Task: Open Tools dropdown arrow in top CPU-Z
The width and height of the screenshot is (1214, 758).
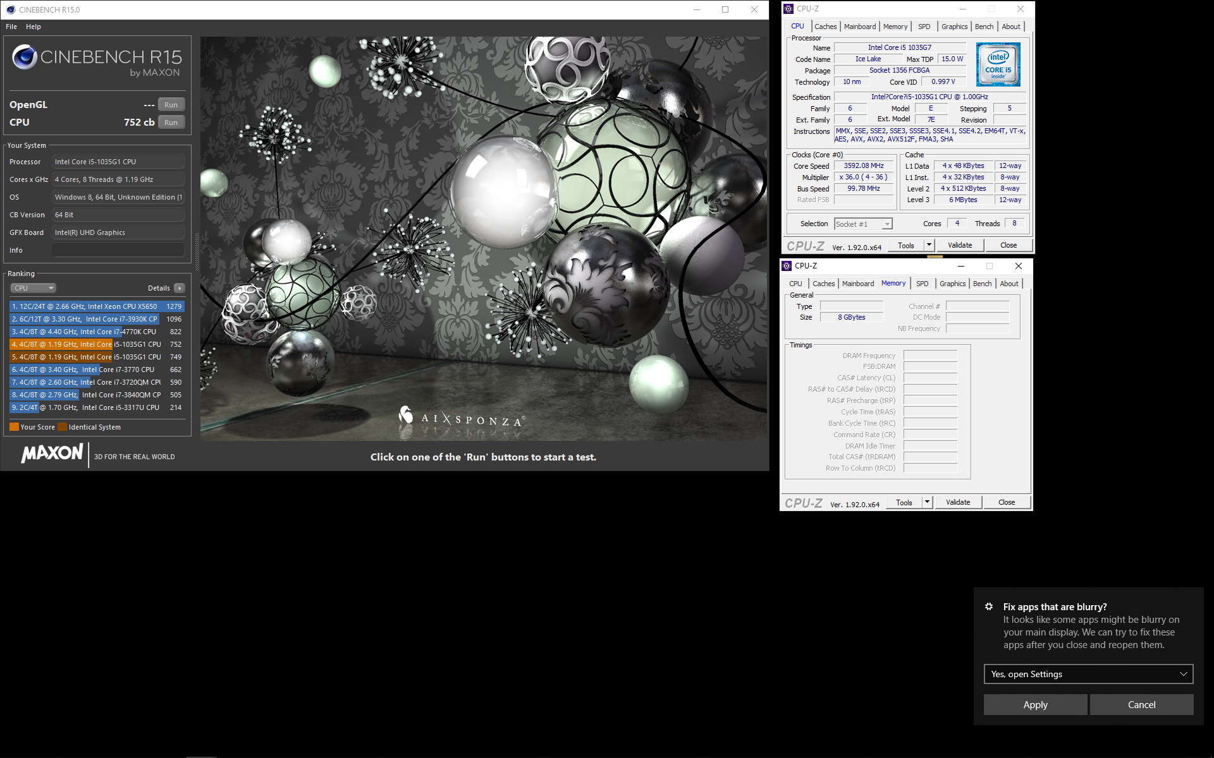Action: (929, 245)
